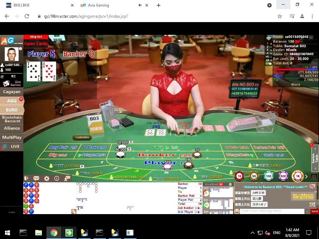319x239 pixels.
Task: Select the 500 chip
Action: tap(283, 176)
